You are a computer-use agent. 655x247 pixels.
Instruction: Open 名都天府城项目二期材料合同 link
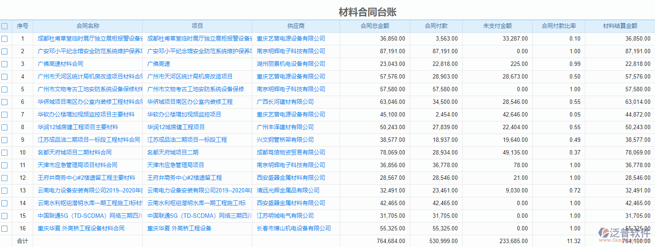click(74, 153)
